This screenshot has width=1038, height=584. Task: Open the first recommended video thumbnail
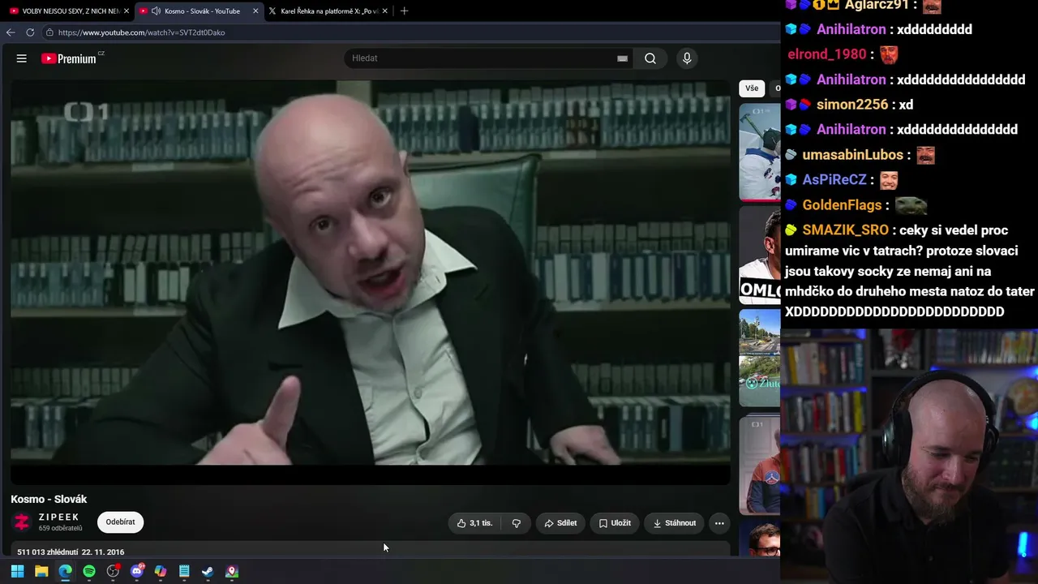(760, 152)
